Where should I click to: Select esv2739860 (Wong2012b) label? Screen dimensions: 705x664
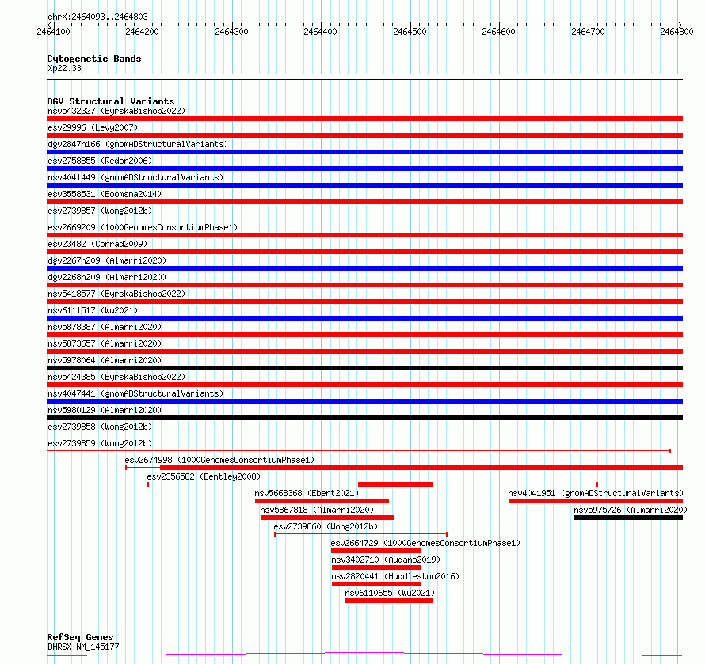326,526
